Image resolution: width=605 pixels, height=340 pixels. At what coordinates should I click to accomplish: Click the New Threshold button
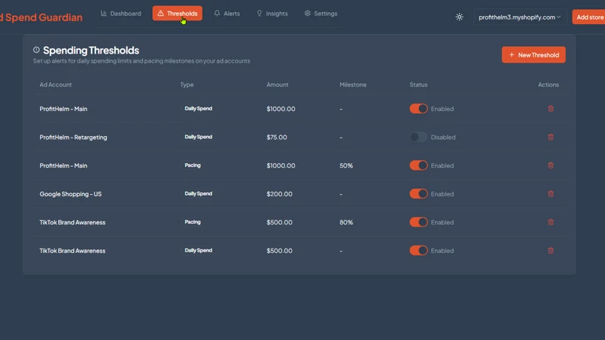click(534, 54)
